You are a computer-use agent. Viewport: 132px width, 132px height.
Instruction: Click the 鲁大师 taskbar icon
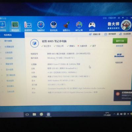[x=49, y=114]
